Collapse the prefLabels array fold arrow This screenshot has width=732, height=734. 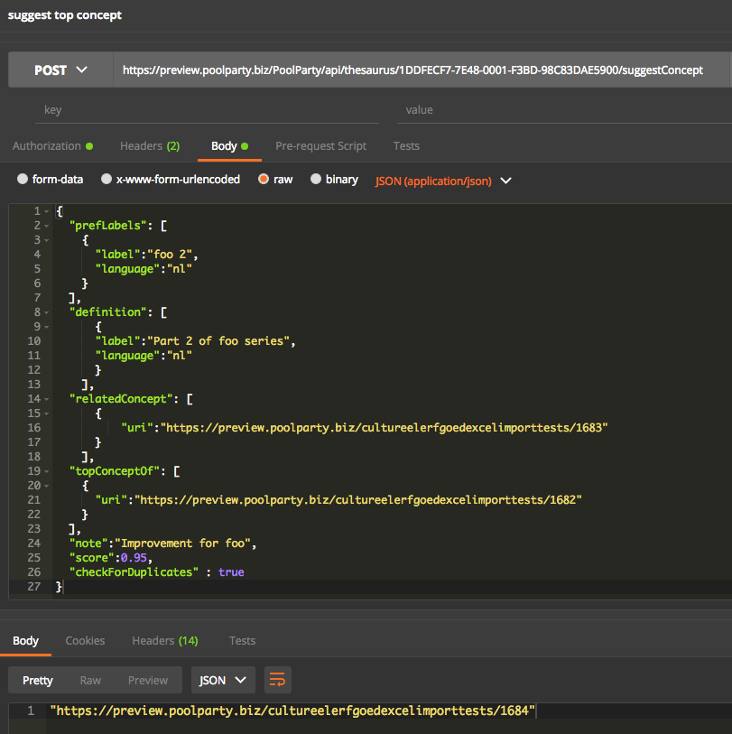coord(46,226)
